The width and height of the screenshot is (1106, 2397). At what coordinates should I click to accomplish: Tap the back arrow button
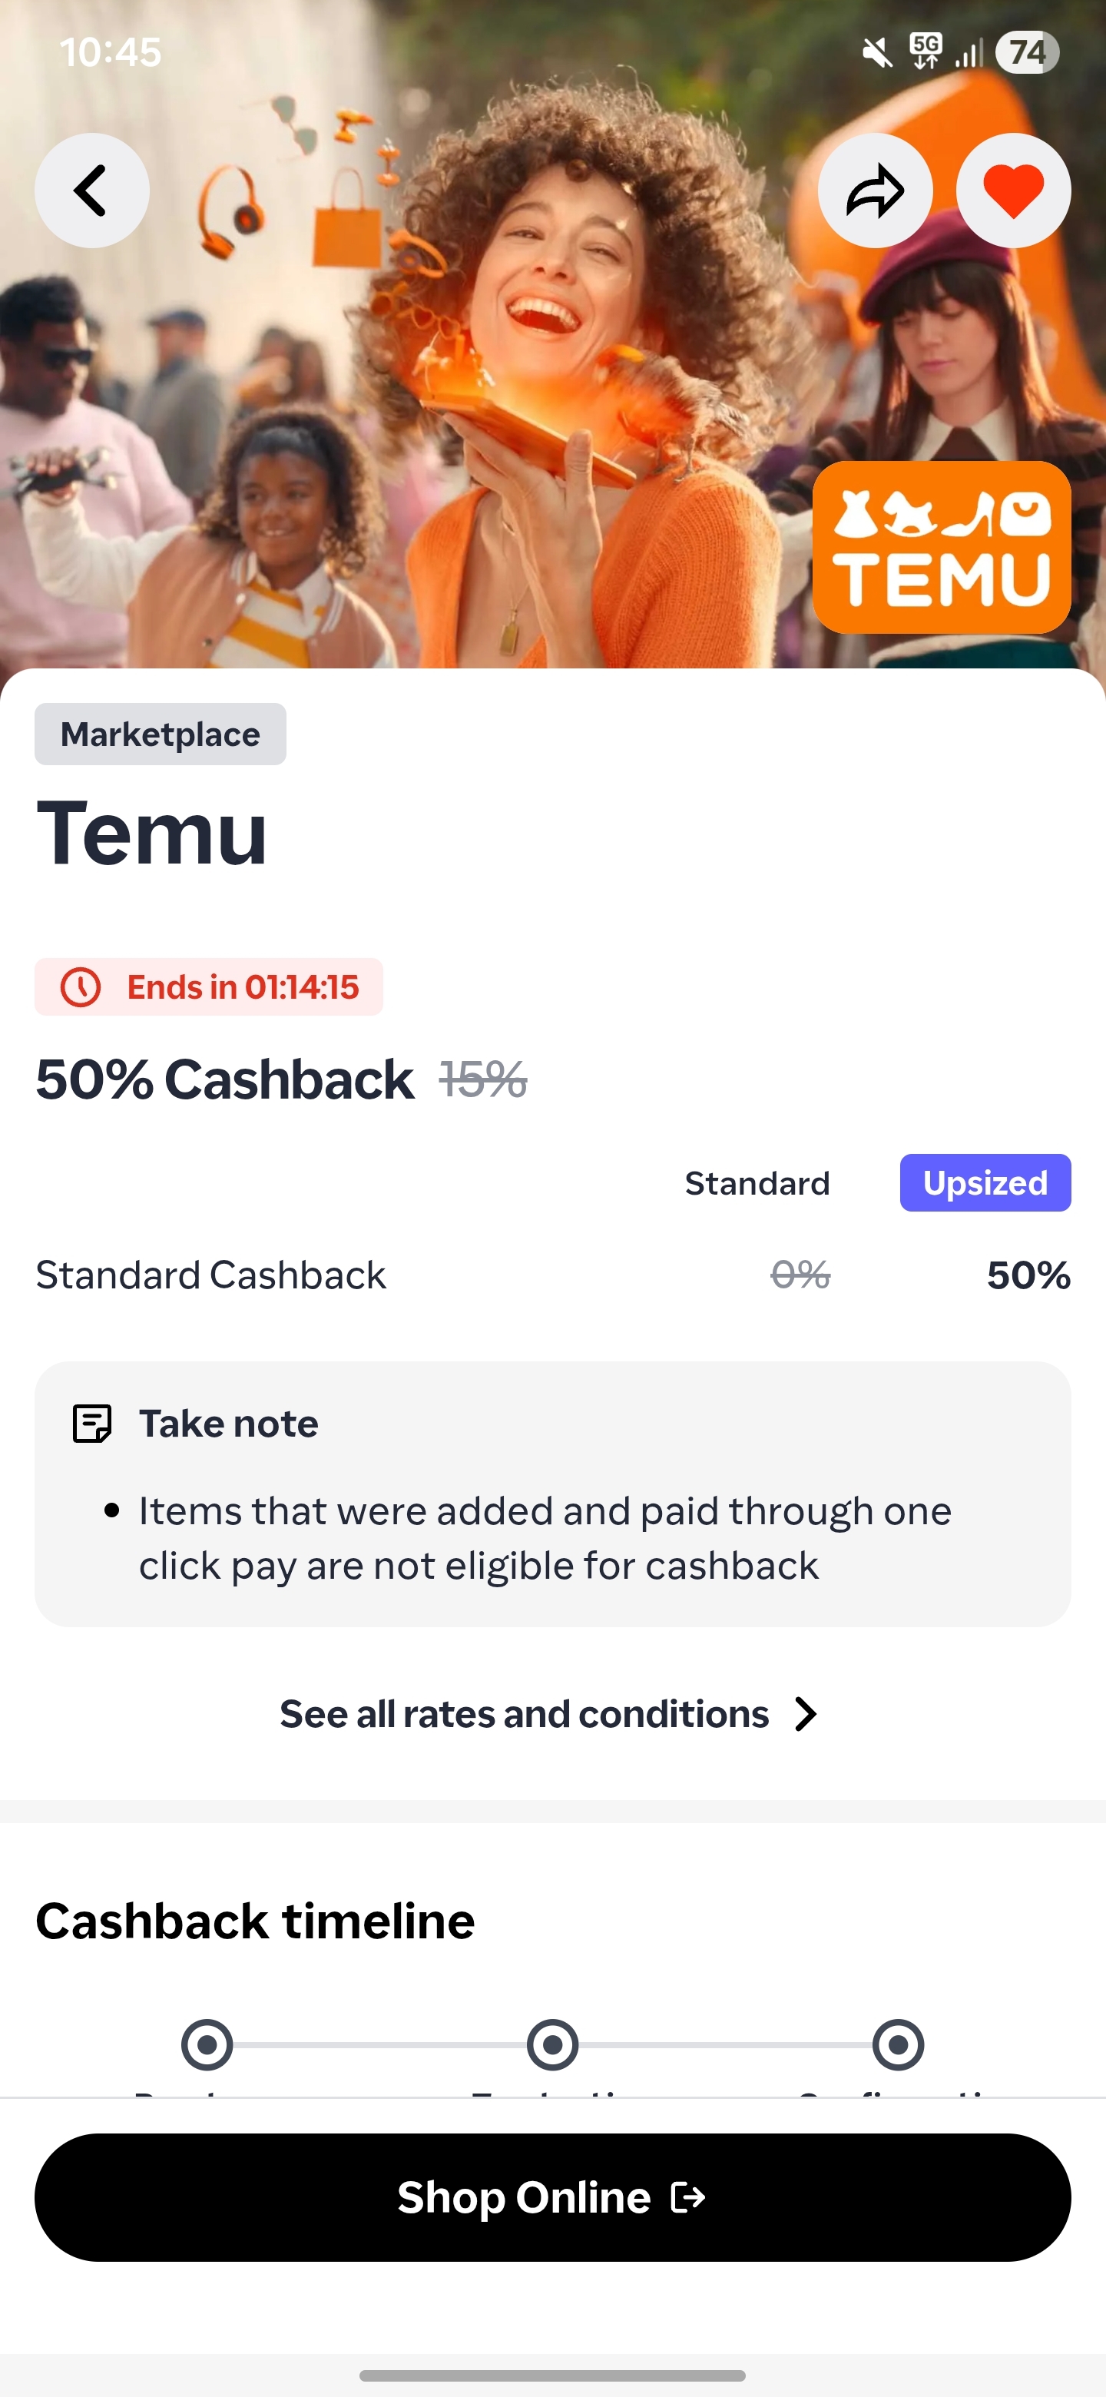point(91,191)
